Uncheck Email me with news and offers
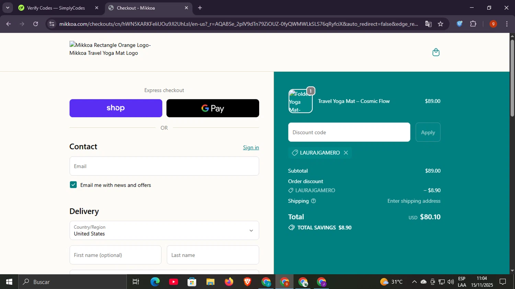 73,185
